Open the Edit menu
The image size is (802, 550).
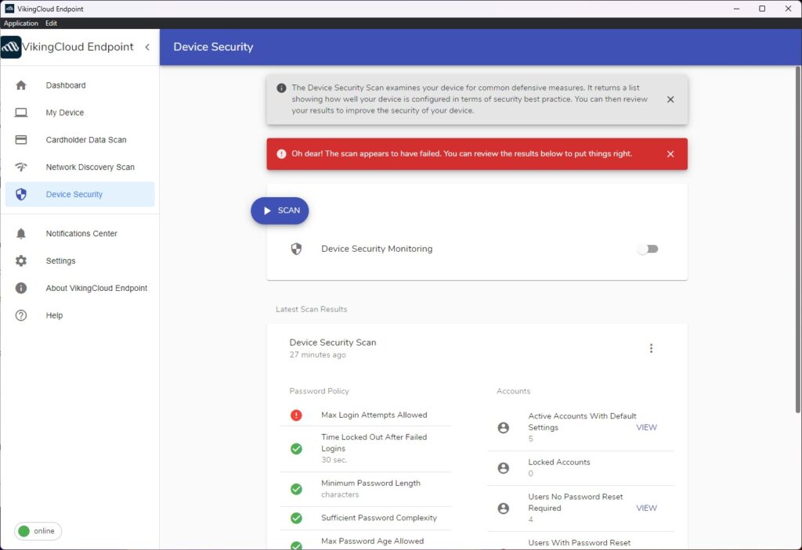52,23
